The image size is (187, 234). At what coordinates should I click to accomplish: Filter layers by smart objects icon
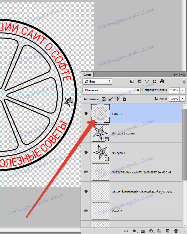coord(162,82)
